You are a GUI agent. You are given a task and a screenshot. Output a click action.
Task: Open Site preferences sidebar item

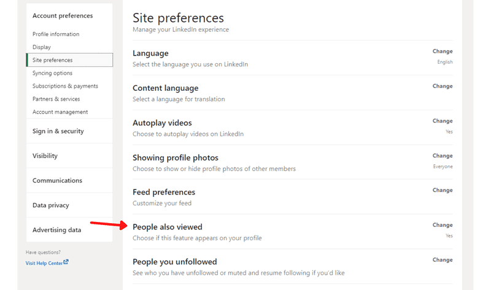click(x=69, y=59)
